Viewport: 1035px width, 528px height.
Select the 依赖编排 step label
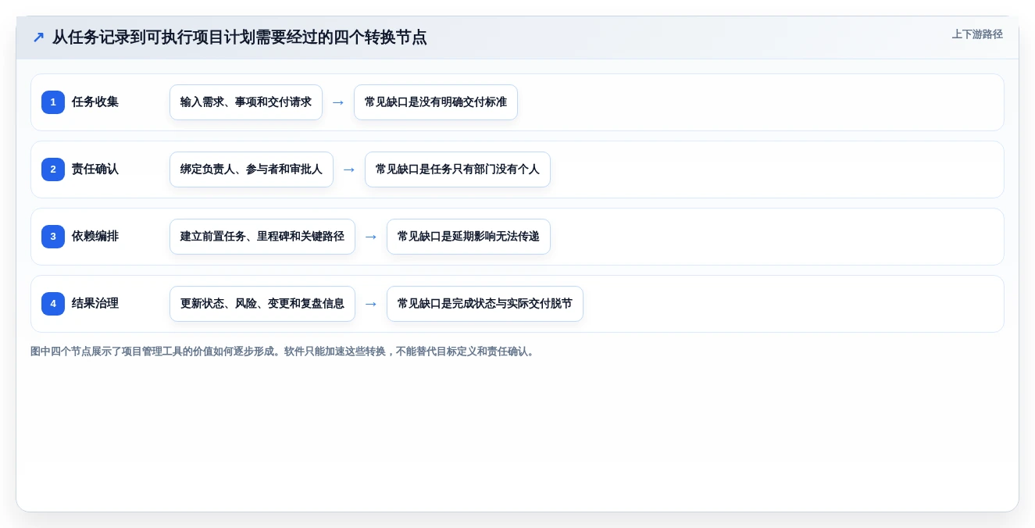pos(95,237)
